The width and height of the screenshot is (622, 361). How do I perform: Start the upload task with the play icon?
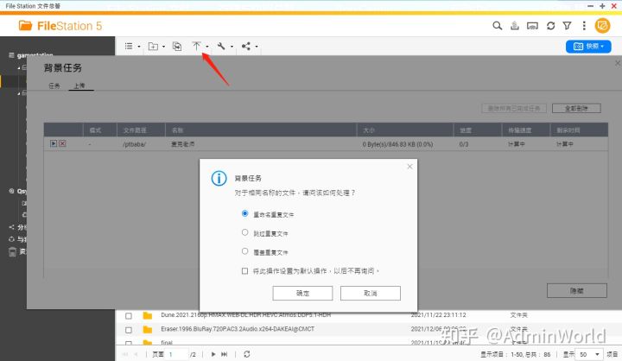click(54, 143)
